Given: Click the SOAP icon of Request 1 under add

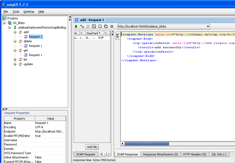Looking at the screenshot, I should click(x=26, y=37).
